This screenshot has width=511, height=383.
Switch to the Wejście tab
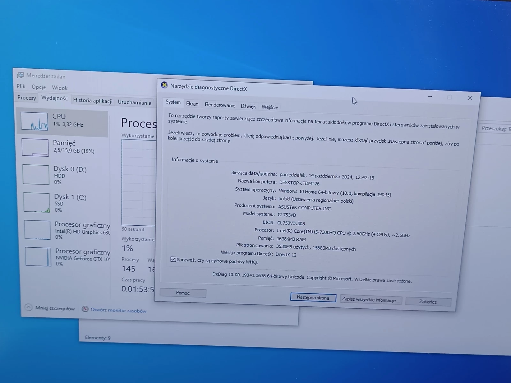[x=270, y=107]
